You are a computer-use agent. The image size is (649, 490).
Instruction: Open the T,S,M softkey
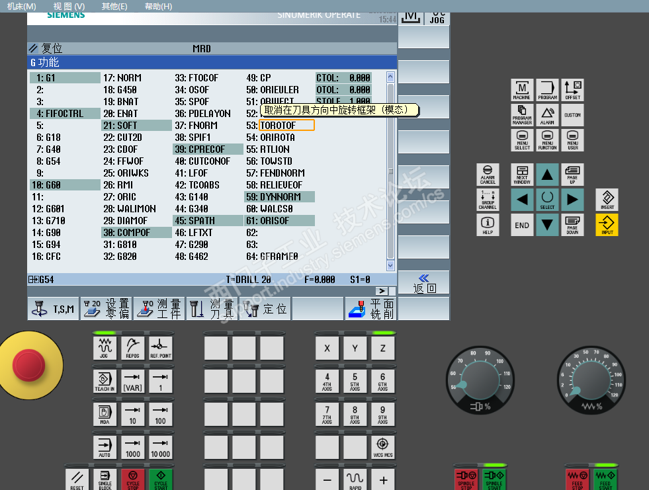(54, 309)
